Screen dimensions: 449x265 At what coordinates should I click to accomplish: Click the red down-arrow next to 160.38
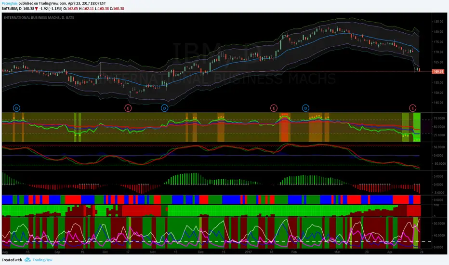[36, 9]
